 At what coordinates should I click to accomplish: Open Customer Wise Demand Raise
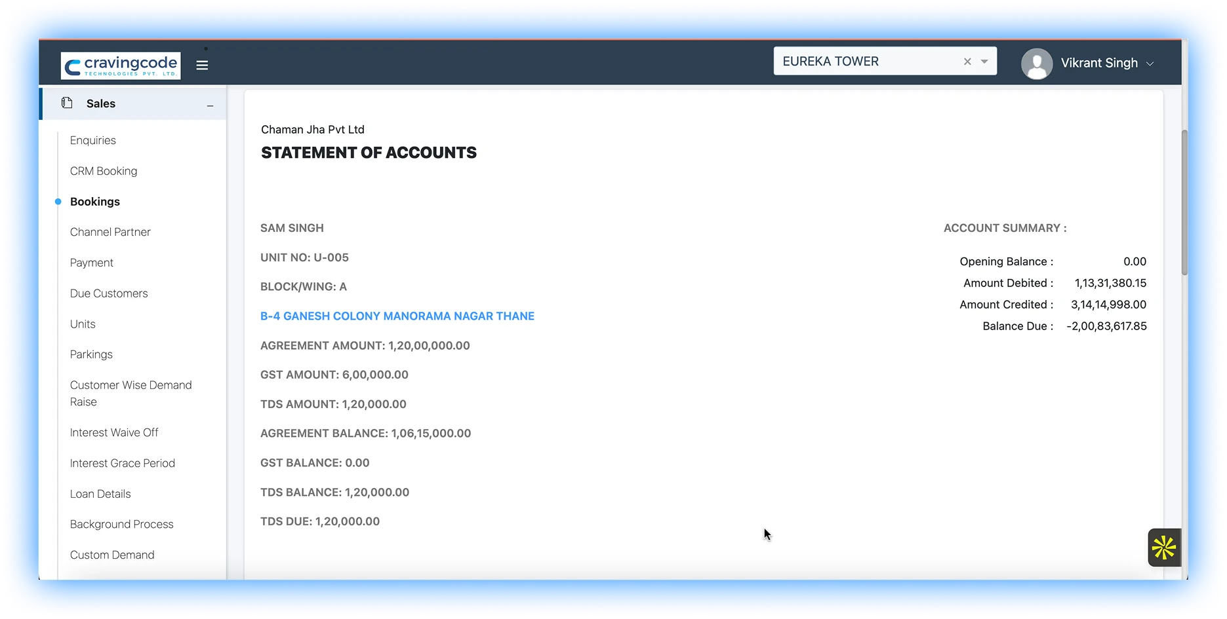(131, 394)
